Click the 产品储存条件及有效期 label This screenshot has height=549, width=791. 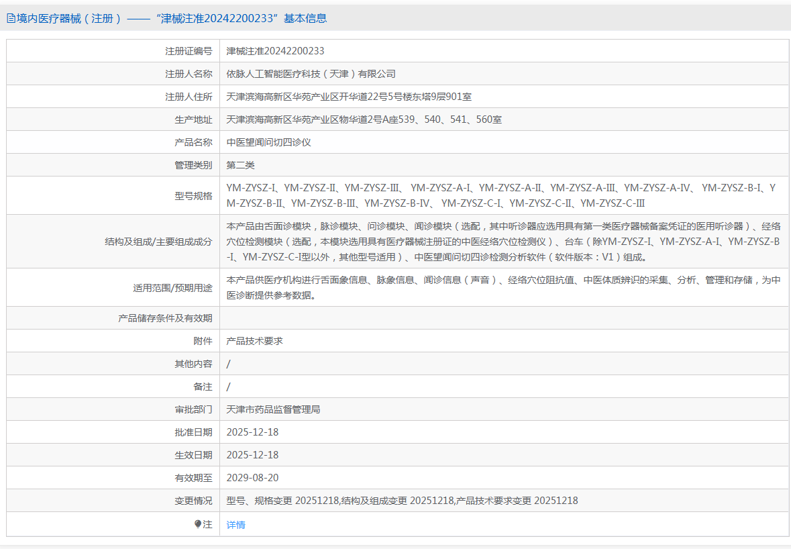[165, 318]
